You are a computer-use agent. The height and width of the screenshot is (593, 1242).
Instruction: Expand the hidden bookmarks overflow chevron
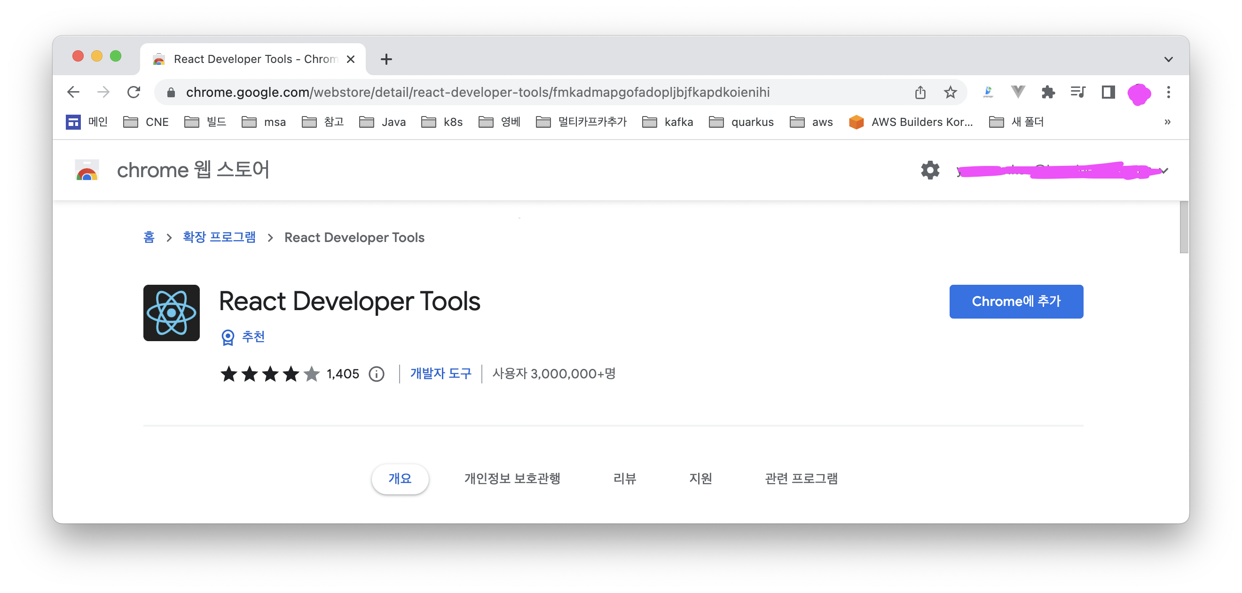coord(1167,122)
